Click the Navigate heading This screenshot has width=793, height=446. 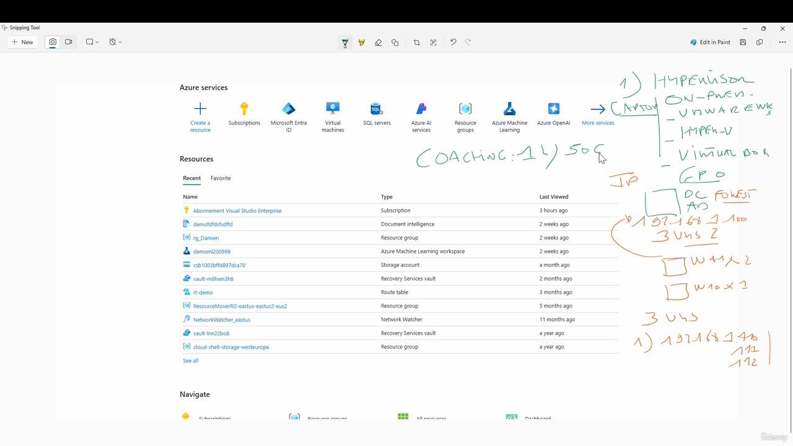pyautogui.click(x=195, y=395)
